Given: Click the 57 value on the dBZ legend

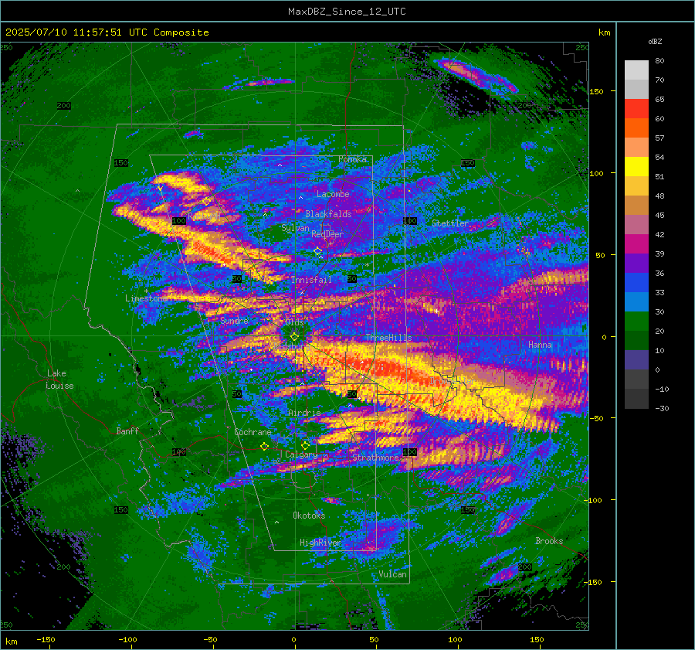Looking at the screenshot, I should click(659, 138).
